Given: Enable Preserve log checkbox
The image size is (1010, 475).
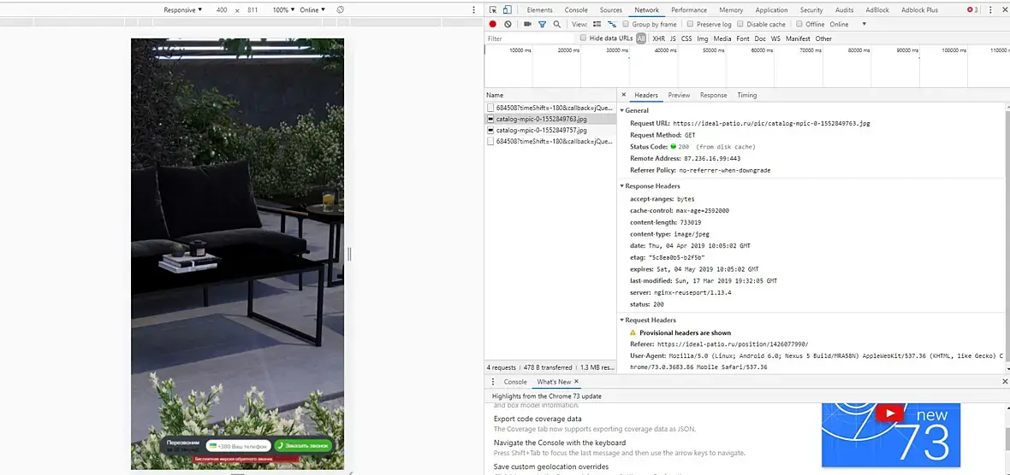Looking at the screenshot, I should (x=690, y=25).
